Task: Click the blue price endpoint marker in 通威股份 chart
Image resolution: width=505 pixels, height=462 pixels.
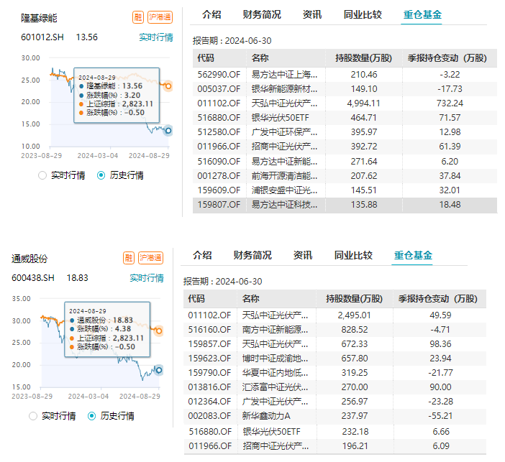Action: pos(159,370)
